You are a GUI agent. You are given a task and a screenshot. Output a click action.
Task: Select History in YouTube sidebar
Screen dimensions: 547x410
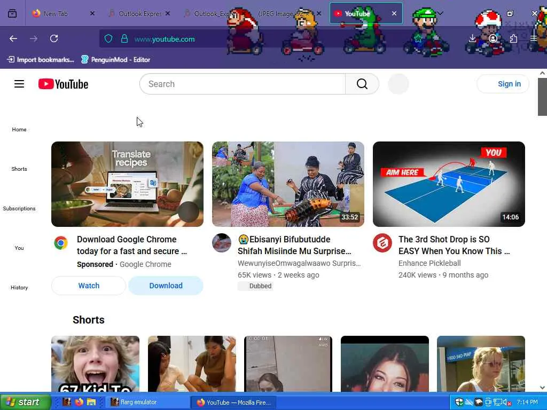(19, 287)
